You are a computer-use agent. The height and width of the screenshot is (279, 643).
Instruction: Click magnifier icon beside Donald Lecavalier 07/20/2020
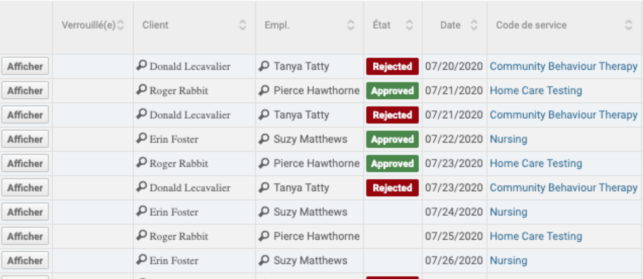(142, 66)
